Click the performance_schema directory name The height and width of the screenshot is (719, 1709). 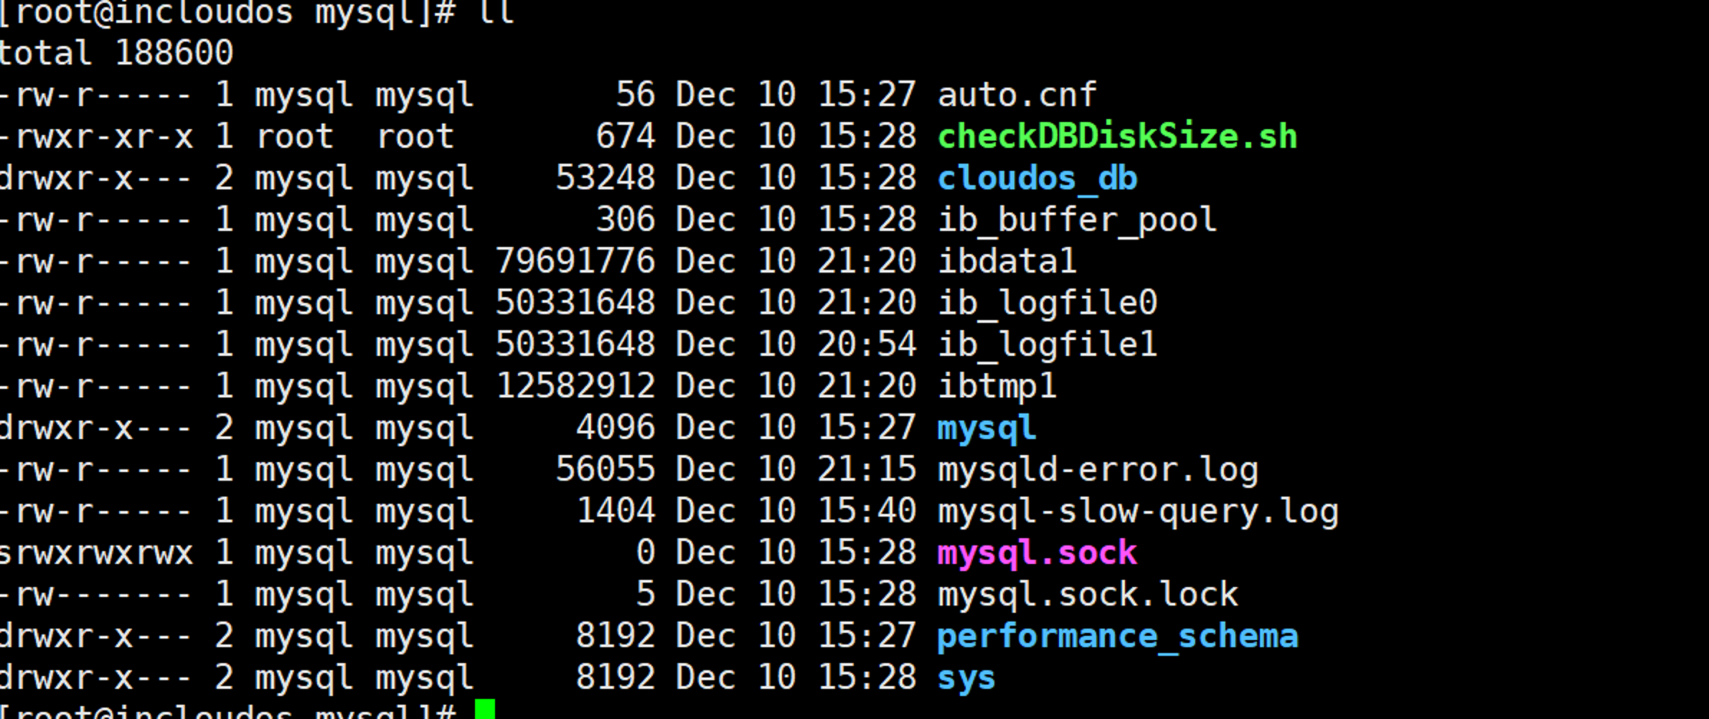[1117, 637]
